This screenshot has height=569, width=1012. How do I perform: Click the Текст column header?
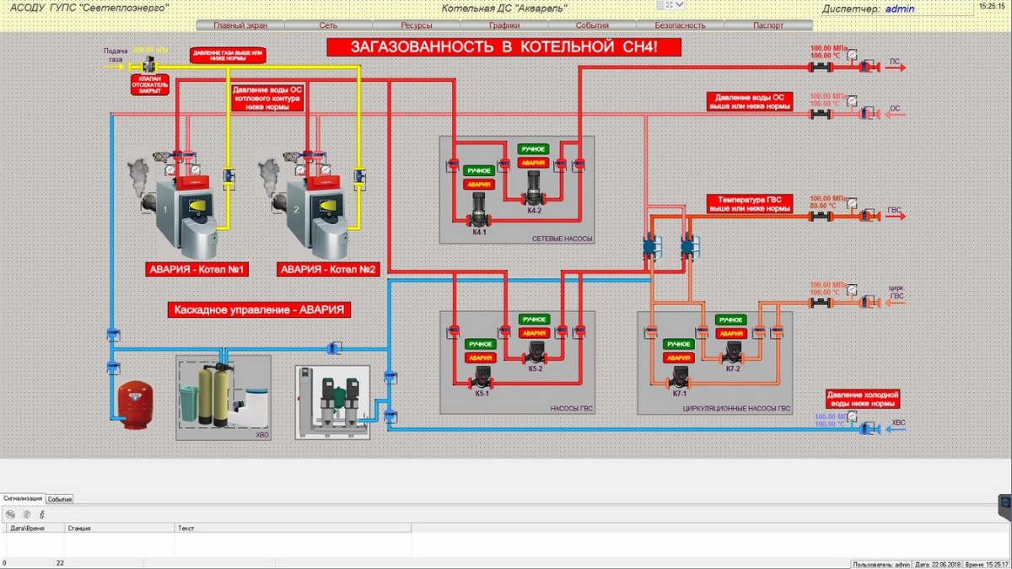tap(186, 528)
